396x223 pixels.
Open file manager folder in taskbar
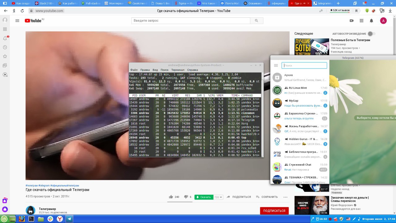[x=41, y=219]
